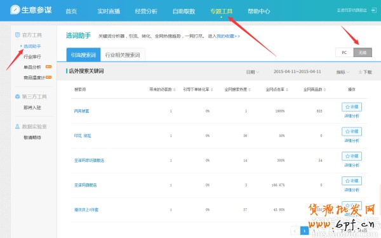Image resolution: width=381 pixels, height=238 pixels.
Task: Go to page 1 in pagination
Action: point(304,231)
